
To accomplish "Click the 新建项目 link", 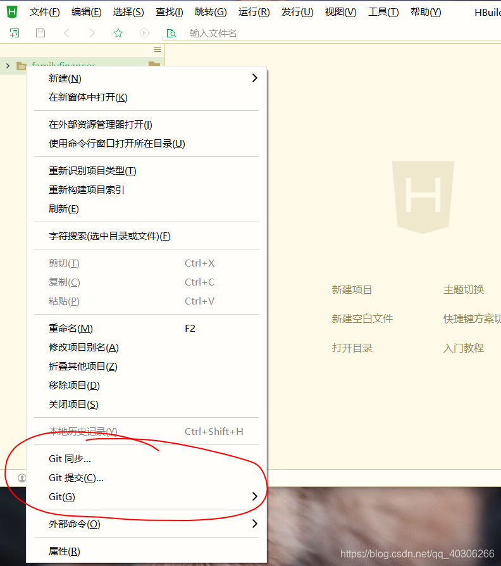I will [x=352, y=289].
